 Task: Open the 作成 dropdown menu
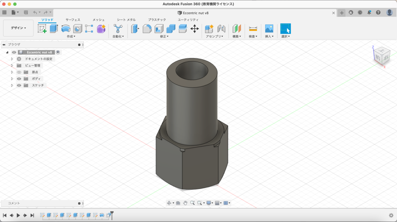[71, 36]
